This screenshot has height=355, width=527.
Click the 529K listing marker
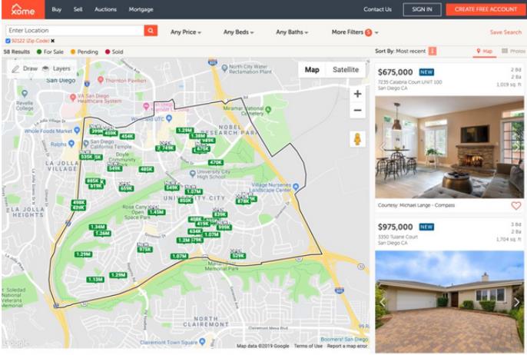[238, 256]
